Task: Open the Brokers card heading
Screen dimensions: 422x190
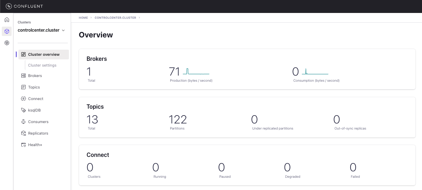Action: click(97, 59)
